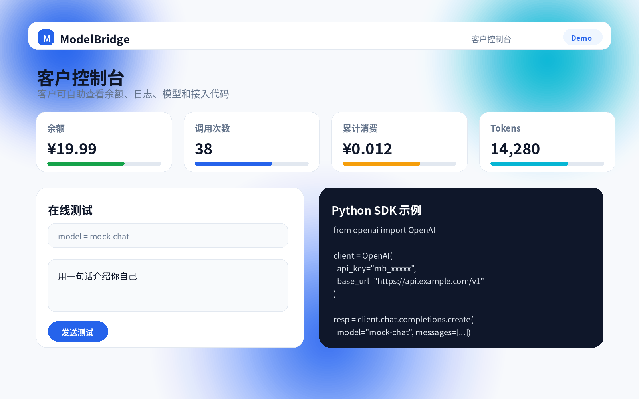Click the 调用次数 card label
The image size is (639, 399).
coord(212,128)
